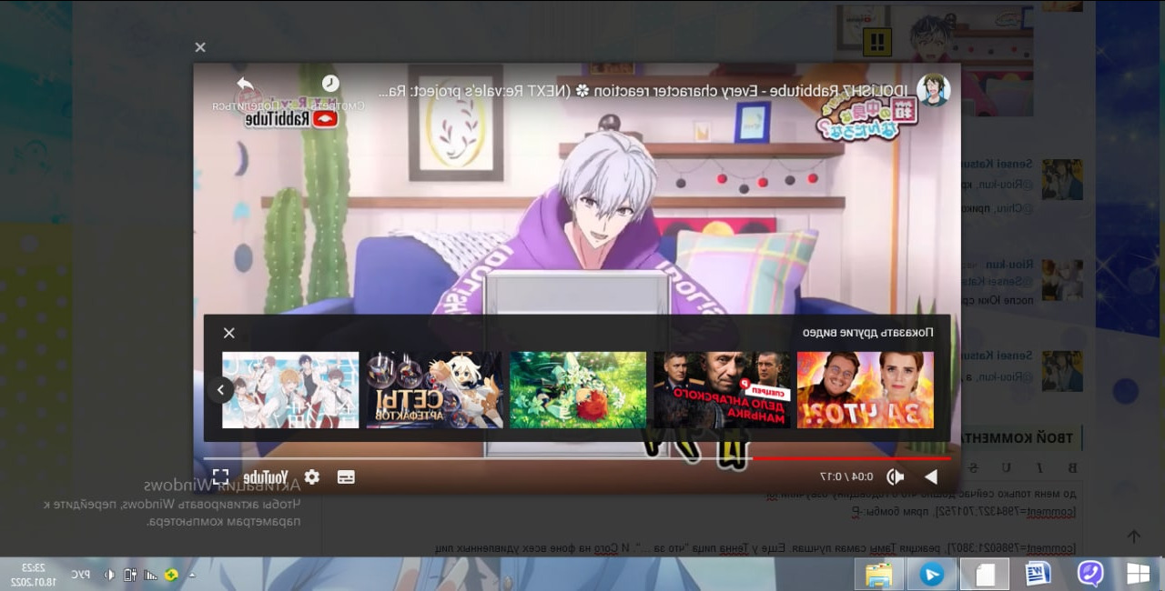This screenshot has height=591, width=1165.
Task: Open the video settings gear menu
Action: (x=312, y=476)
